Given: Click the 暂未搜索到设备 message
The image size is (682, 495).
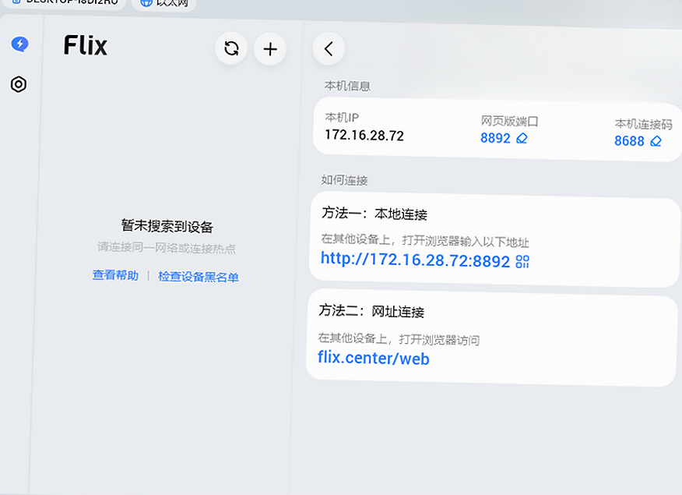Looking at the screenshot, I should pyautogui.click(x=167, y=226).
